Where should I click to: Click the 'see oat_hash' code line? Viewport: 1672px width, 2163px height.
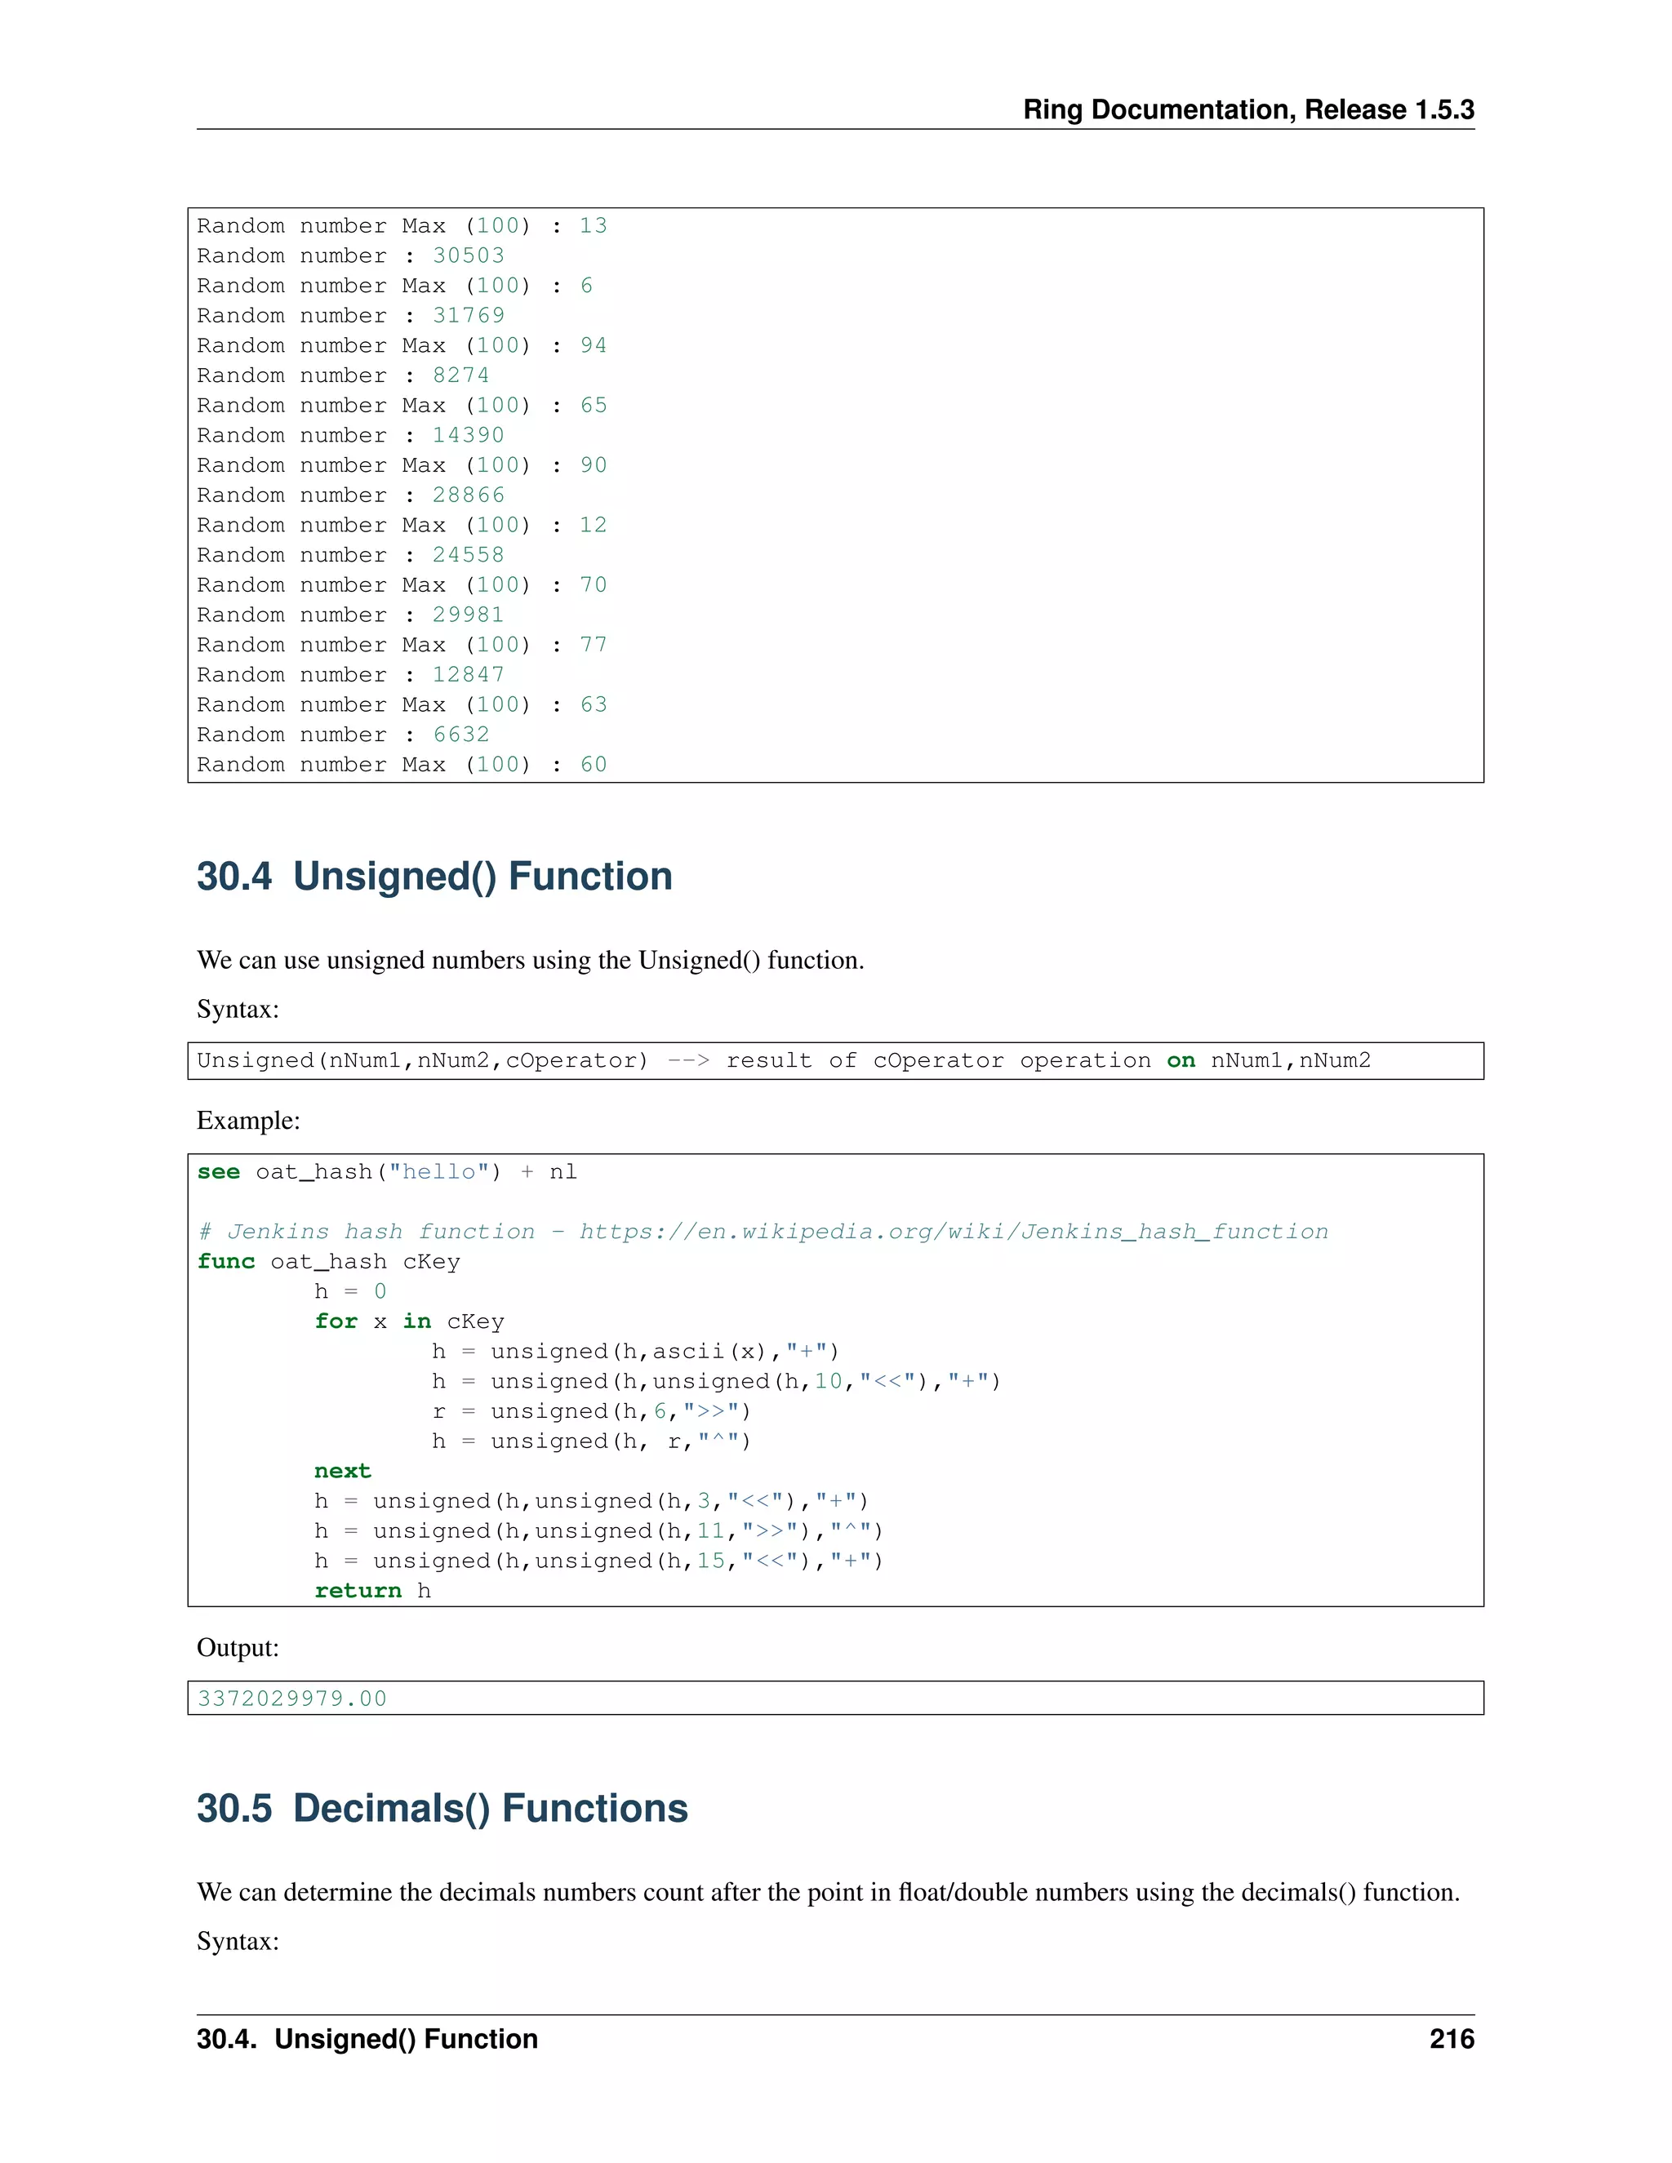[x=386, y=1171]
